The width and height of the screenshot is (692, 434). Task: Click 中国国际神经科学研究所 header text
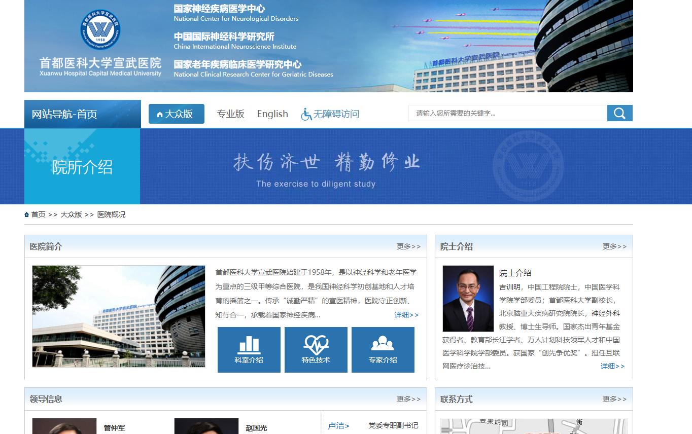tap(224, 37)
